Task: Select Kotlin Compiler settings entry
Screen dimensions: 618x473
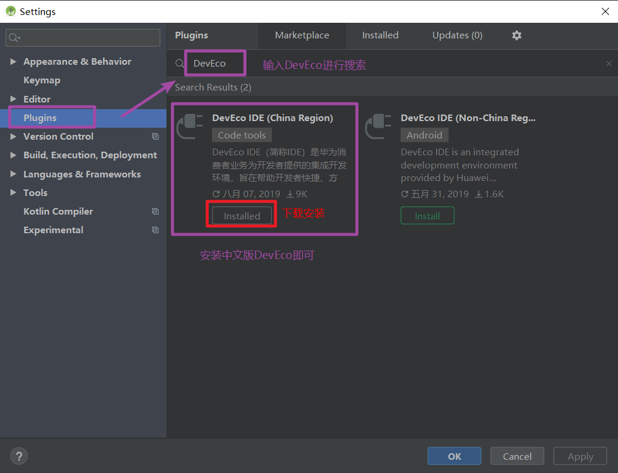Action: tap(58, 212)
